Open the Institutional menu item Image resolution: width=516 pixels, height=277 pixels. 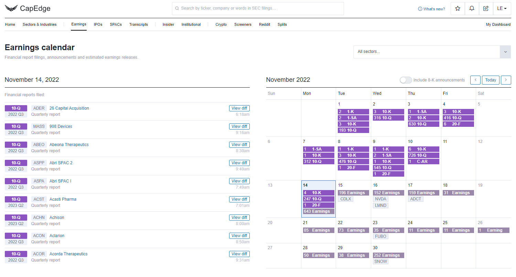[x=191, y=24]
